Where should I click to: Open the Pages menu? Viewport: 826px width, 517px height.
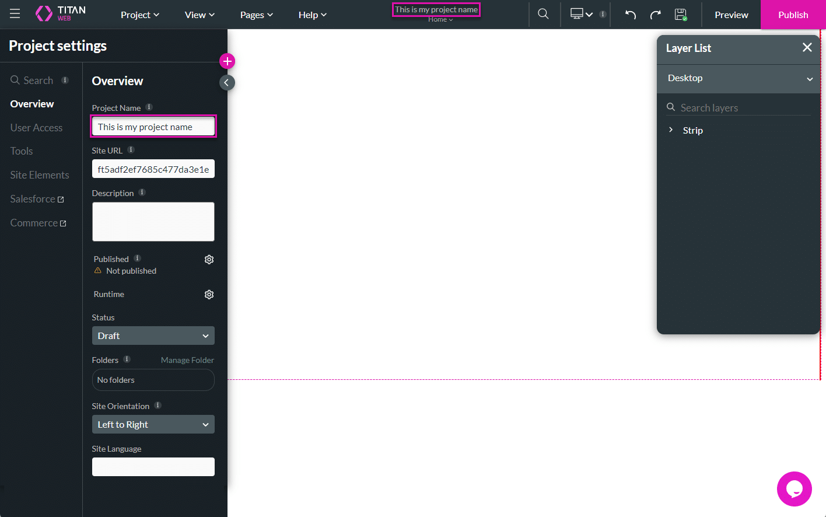256,15
